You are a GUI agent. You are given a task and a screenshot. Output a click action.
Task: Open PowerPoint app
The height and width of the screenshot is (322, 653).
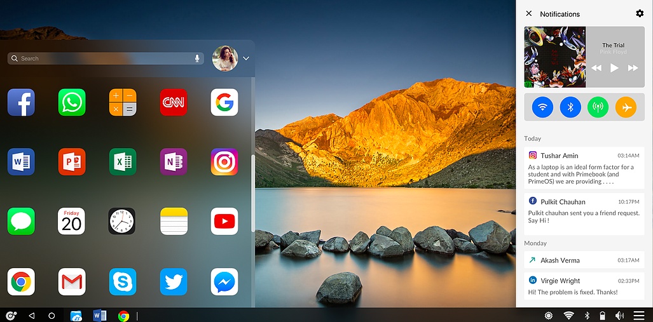tap(72, 162)
